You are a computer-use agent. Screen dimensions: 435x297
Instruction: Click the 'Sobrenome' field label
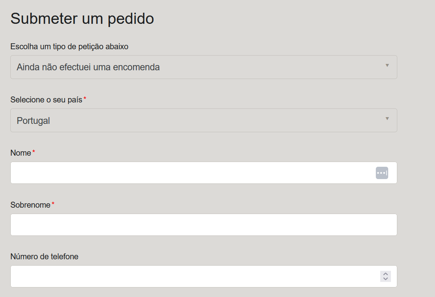click(31, 205)
